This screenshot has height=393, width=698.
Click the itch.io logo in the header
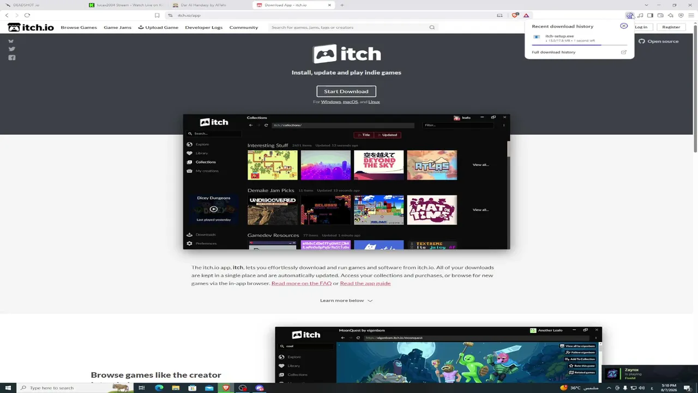31,27
